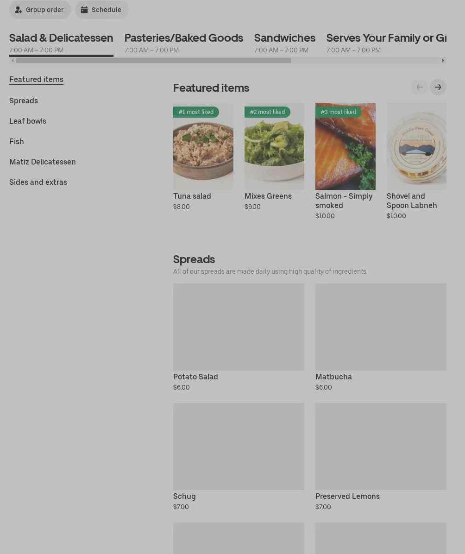This screenshot has height=554, width=465.
Task: Click the horizontal menu tabs scrollbar thumb
Action: coord(153,60)
